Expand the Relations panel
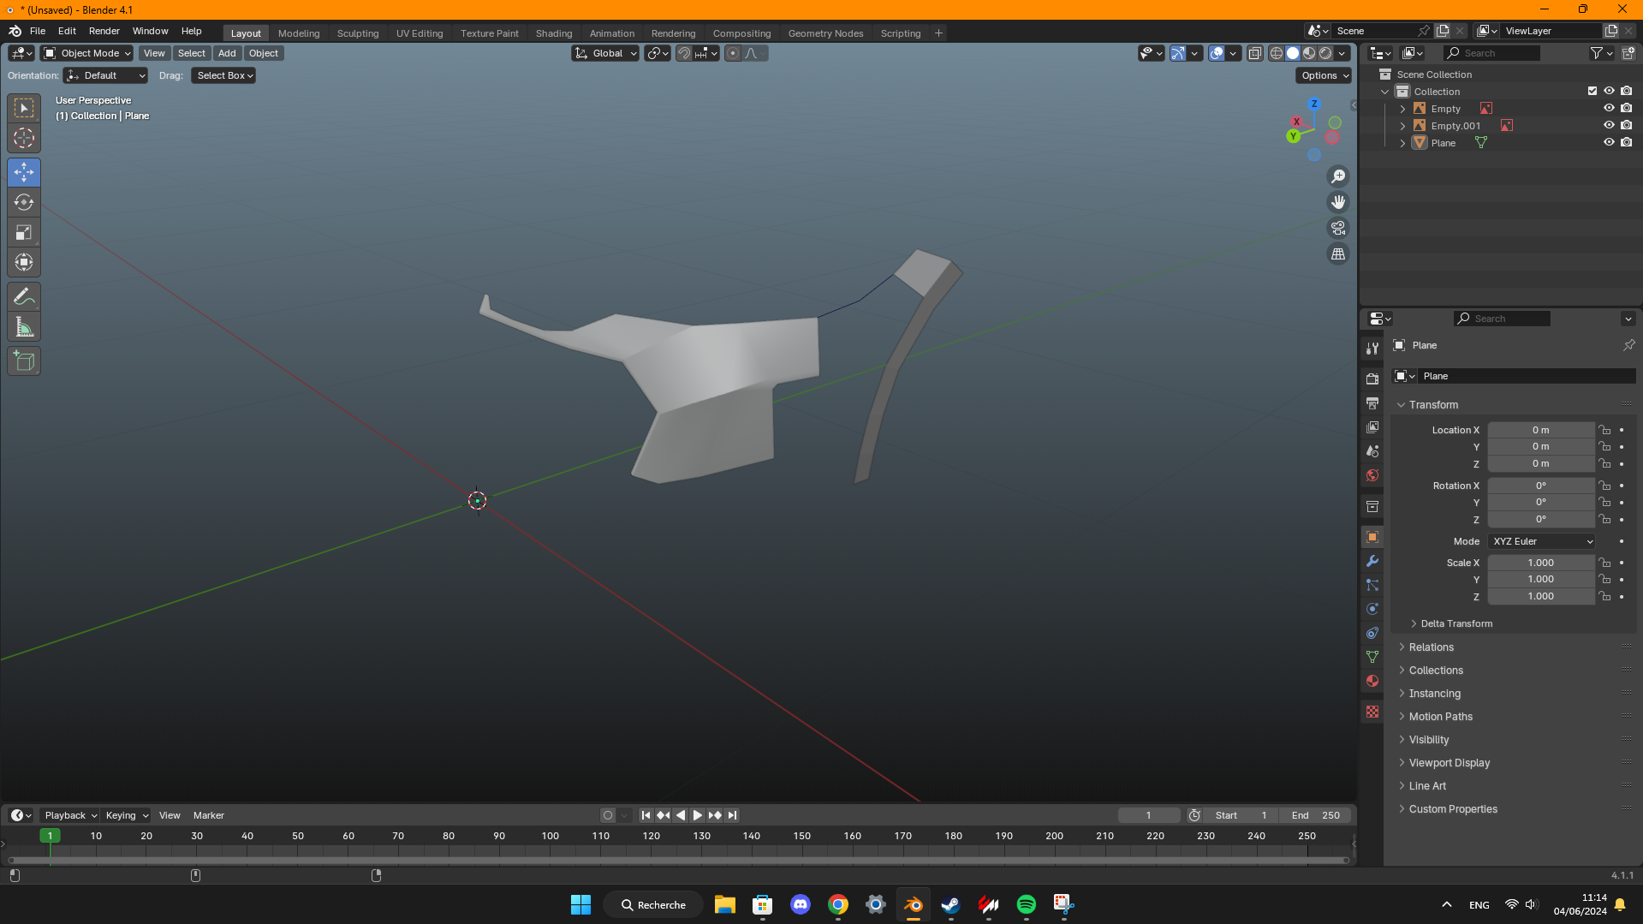1643x924 pixels. tap(1431, 647)
